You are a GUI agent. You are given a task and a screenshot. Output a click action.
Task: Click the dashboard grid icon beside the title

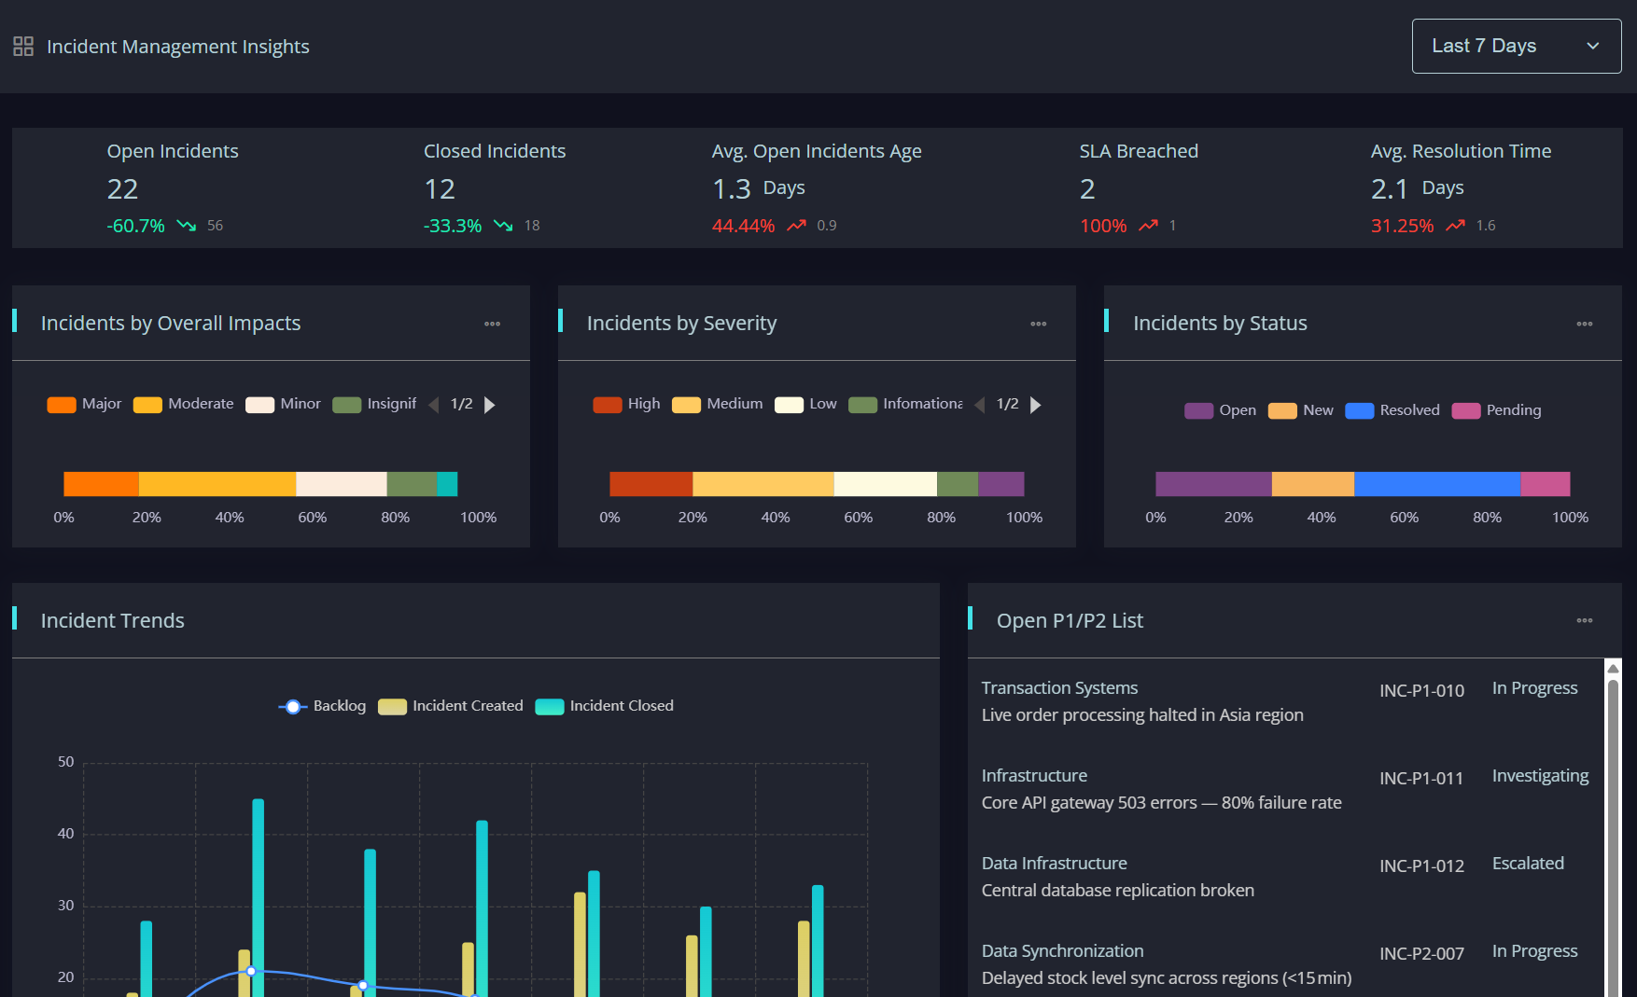(x=23, y=47)
